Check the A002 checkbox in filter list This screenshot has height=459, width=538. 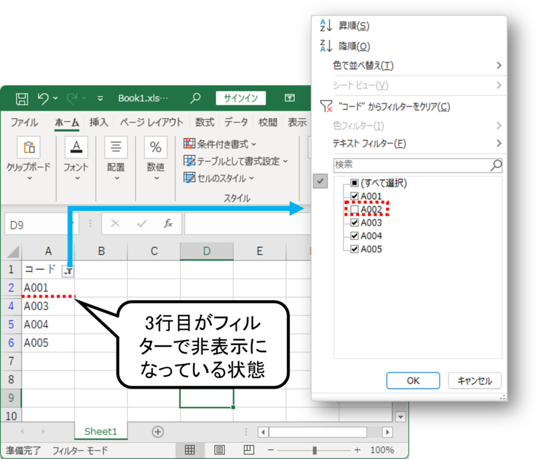tap(354, 210)
